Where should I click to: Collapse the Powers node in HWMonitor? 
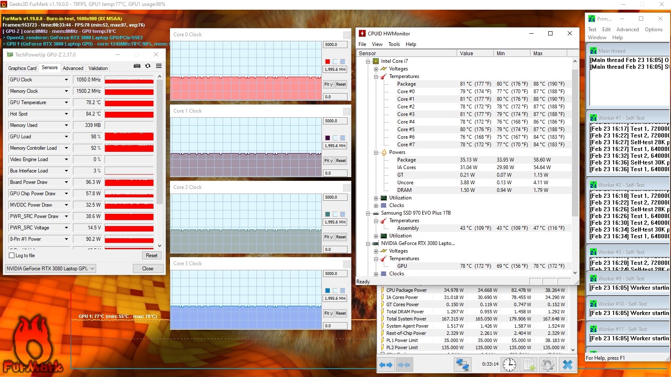(376, 152)
